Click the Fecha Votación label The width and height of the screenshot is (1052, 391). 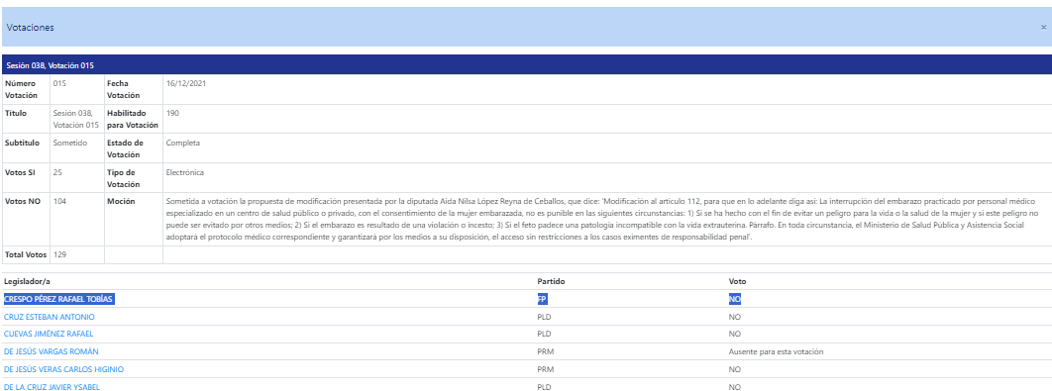[123, 89]
